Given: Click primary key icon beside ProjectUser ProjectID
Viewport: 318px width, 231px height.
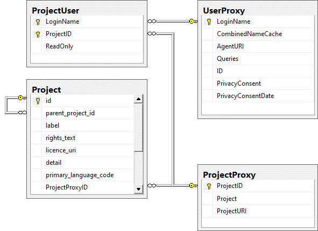Looking at the screenshot, I should [x=38, y=34].
